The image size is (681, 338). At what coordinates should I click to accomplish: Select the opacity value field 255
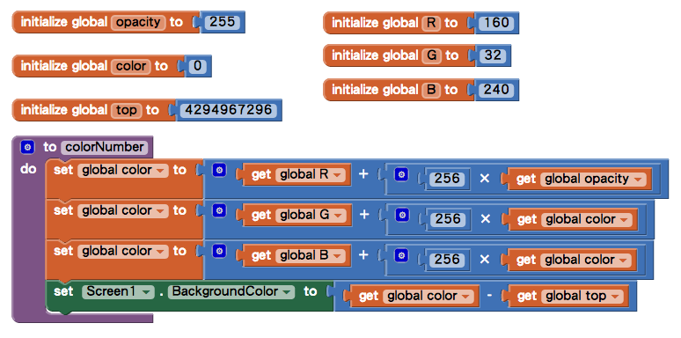pyautogui.click(x=222, y=22)
